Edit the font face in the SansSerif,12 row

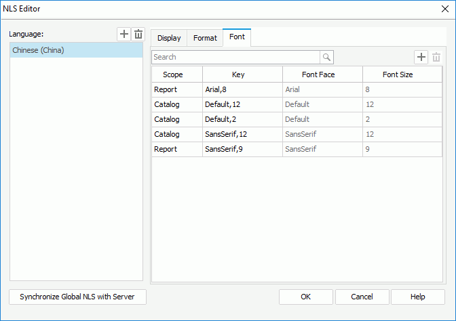pyautogui.click(x=322, y=134)
